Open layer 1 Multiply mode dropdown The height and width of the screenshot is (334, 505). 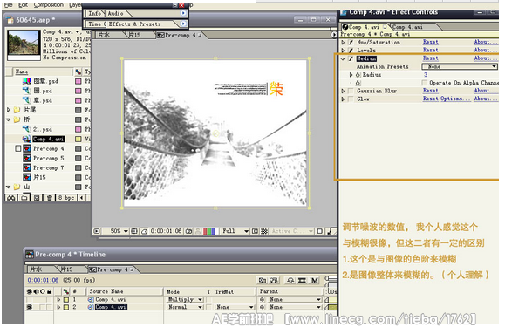[185, 299]
